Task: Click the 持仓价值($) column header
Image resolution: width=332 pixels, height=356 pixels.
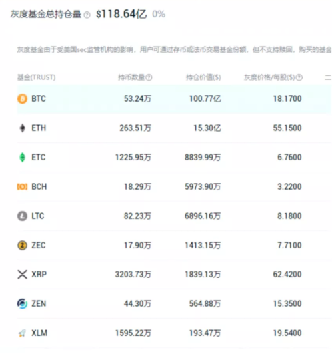Action: (x=203, y=77)
